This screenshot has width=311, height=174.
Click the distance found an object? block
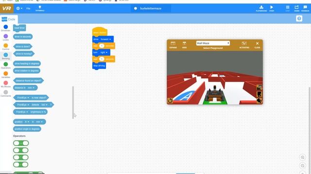point(28,81)
